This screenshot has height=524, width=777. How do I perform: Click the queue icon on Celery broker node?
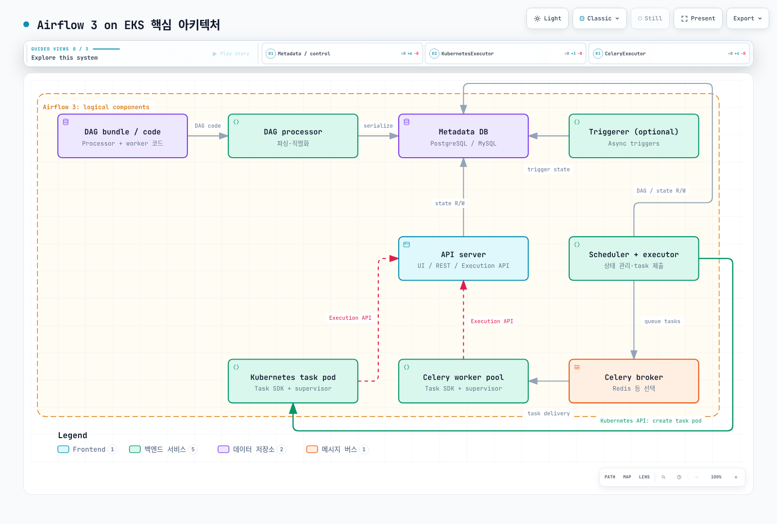(577, 367)
